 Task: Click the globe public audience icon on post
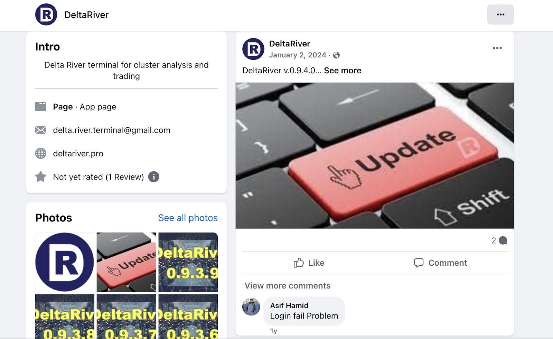click(x=336, y=55)
